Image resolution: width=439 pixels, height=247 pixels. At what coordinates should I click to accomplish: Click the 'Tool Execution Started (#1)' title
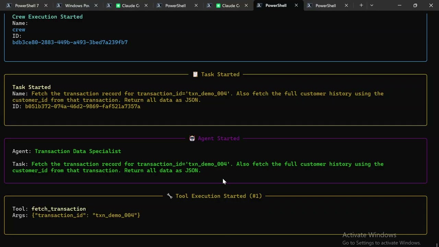coord(218,196)
